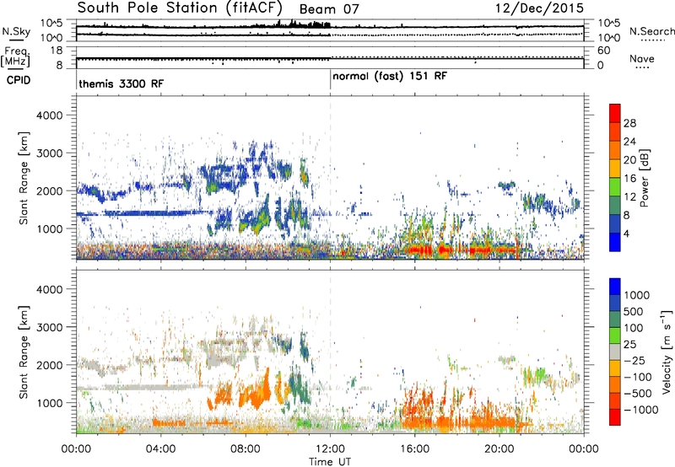
Task: Click the "N.Search" legend label
Action: coord(651,31)
